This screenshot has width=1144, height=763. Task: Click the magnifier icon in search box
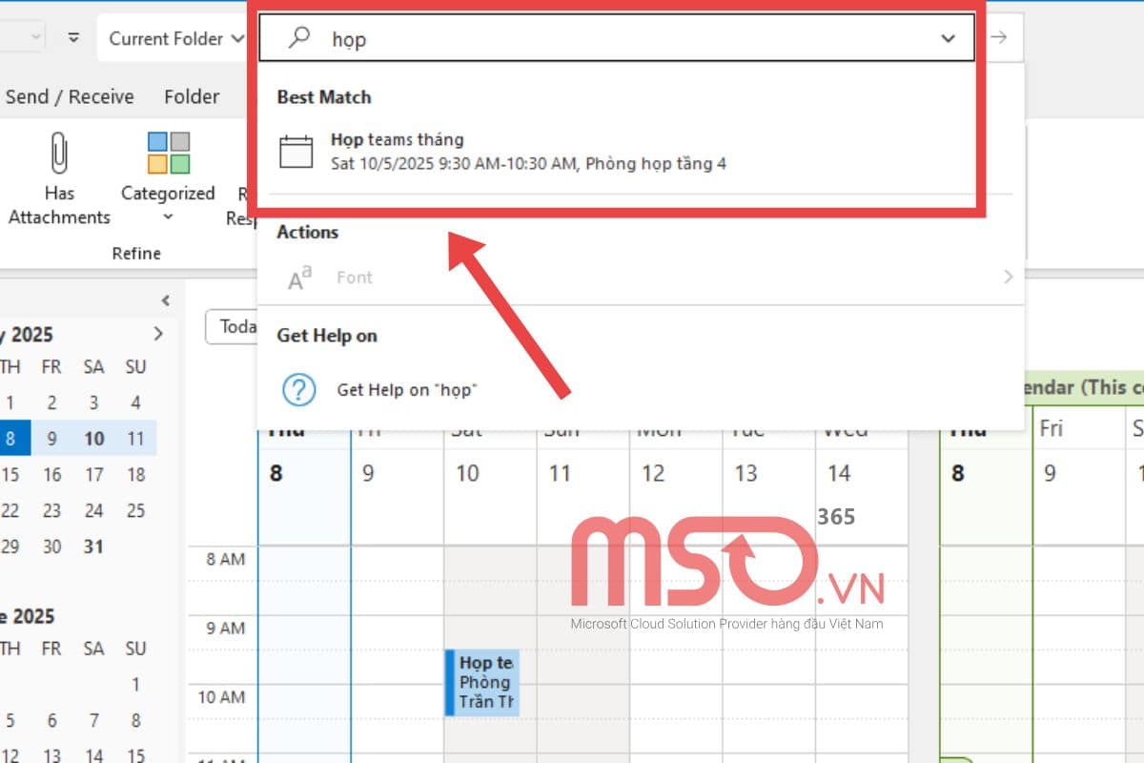point(299,38)
